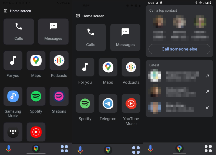Activate Assistant microphone in left screen

pyautogui.click(x=9, y=149)
